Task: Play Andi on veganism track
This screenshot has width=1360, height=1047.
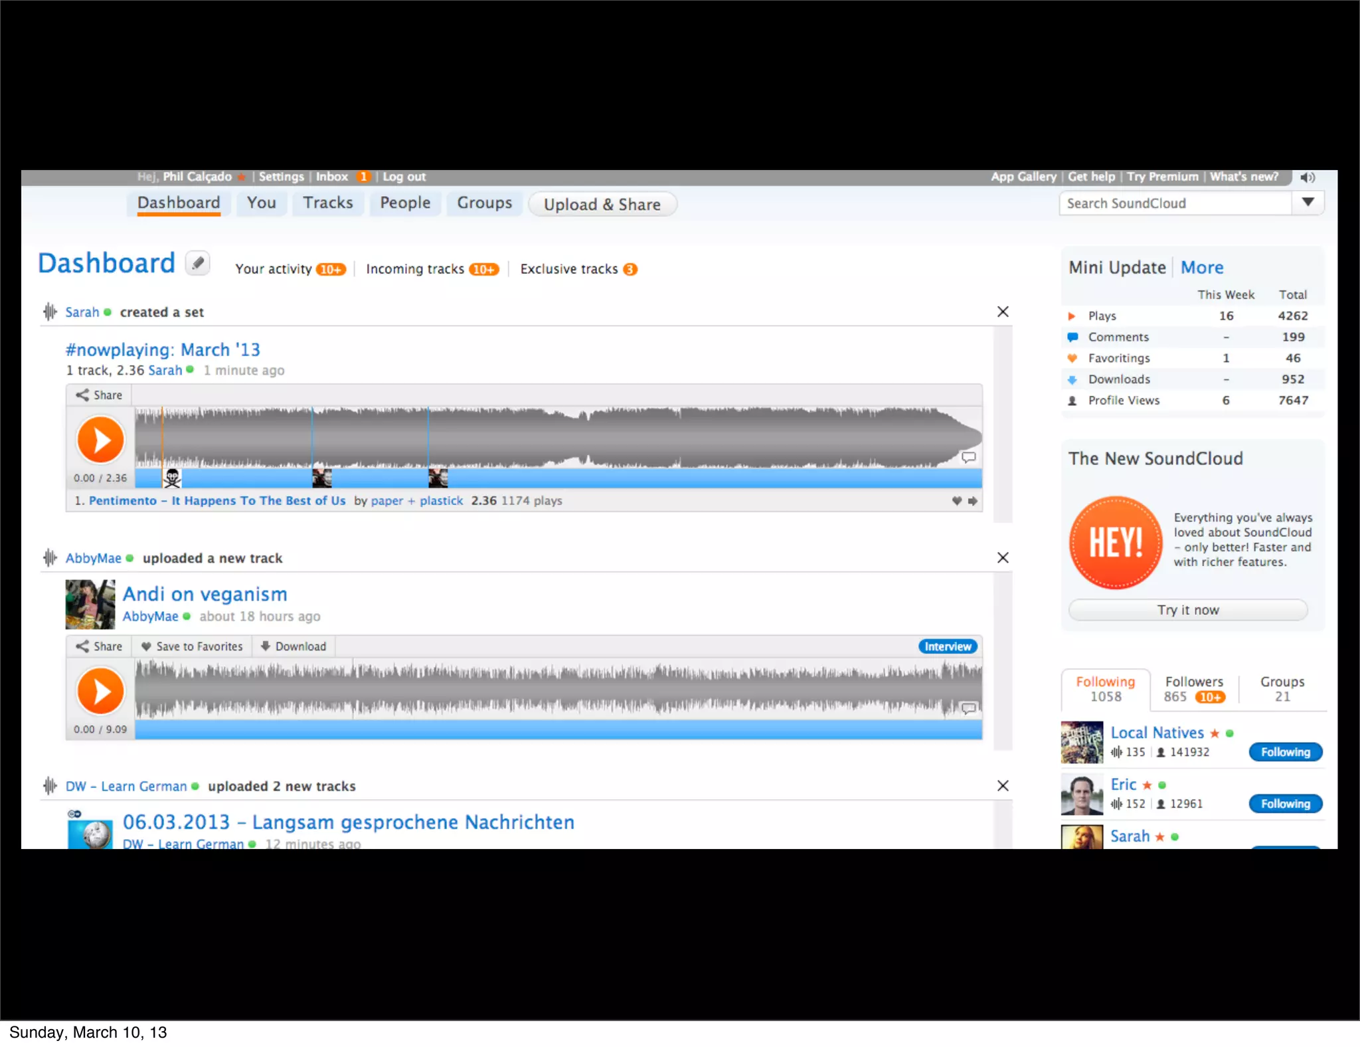Action: tap(100, 691)
